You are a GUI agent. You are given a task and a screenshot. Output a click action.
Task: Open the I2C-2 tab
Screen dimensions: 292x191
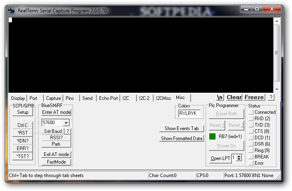click(x=144, y=98)
